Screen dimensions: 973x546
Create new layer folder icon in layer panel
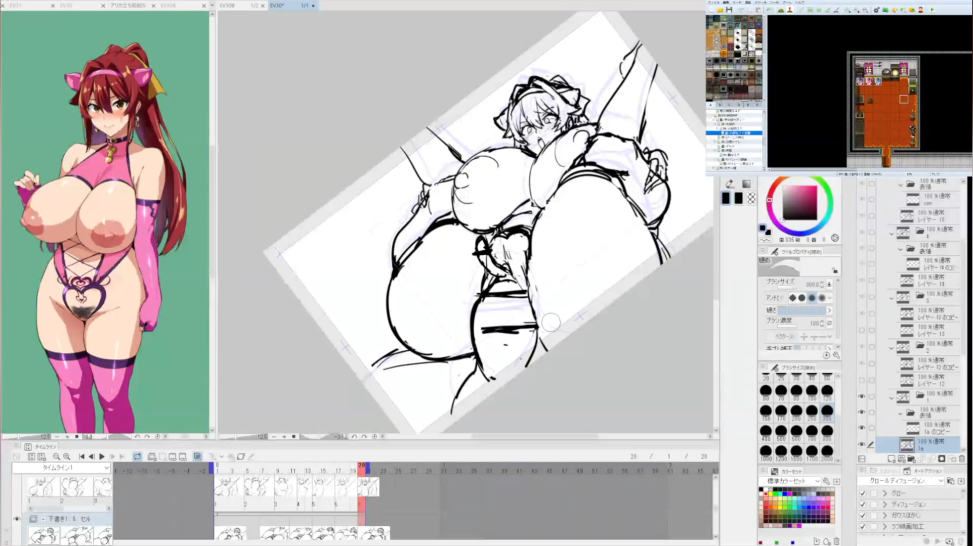click(911, 459)
